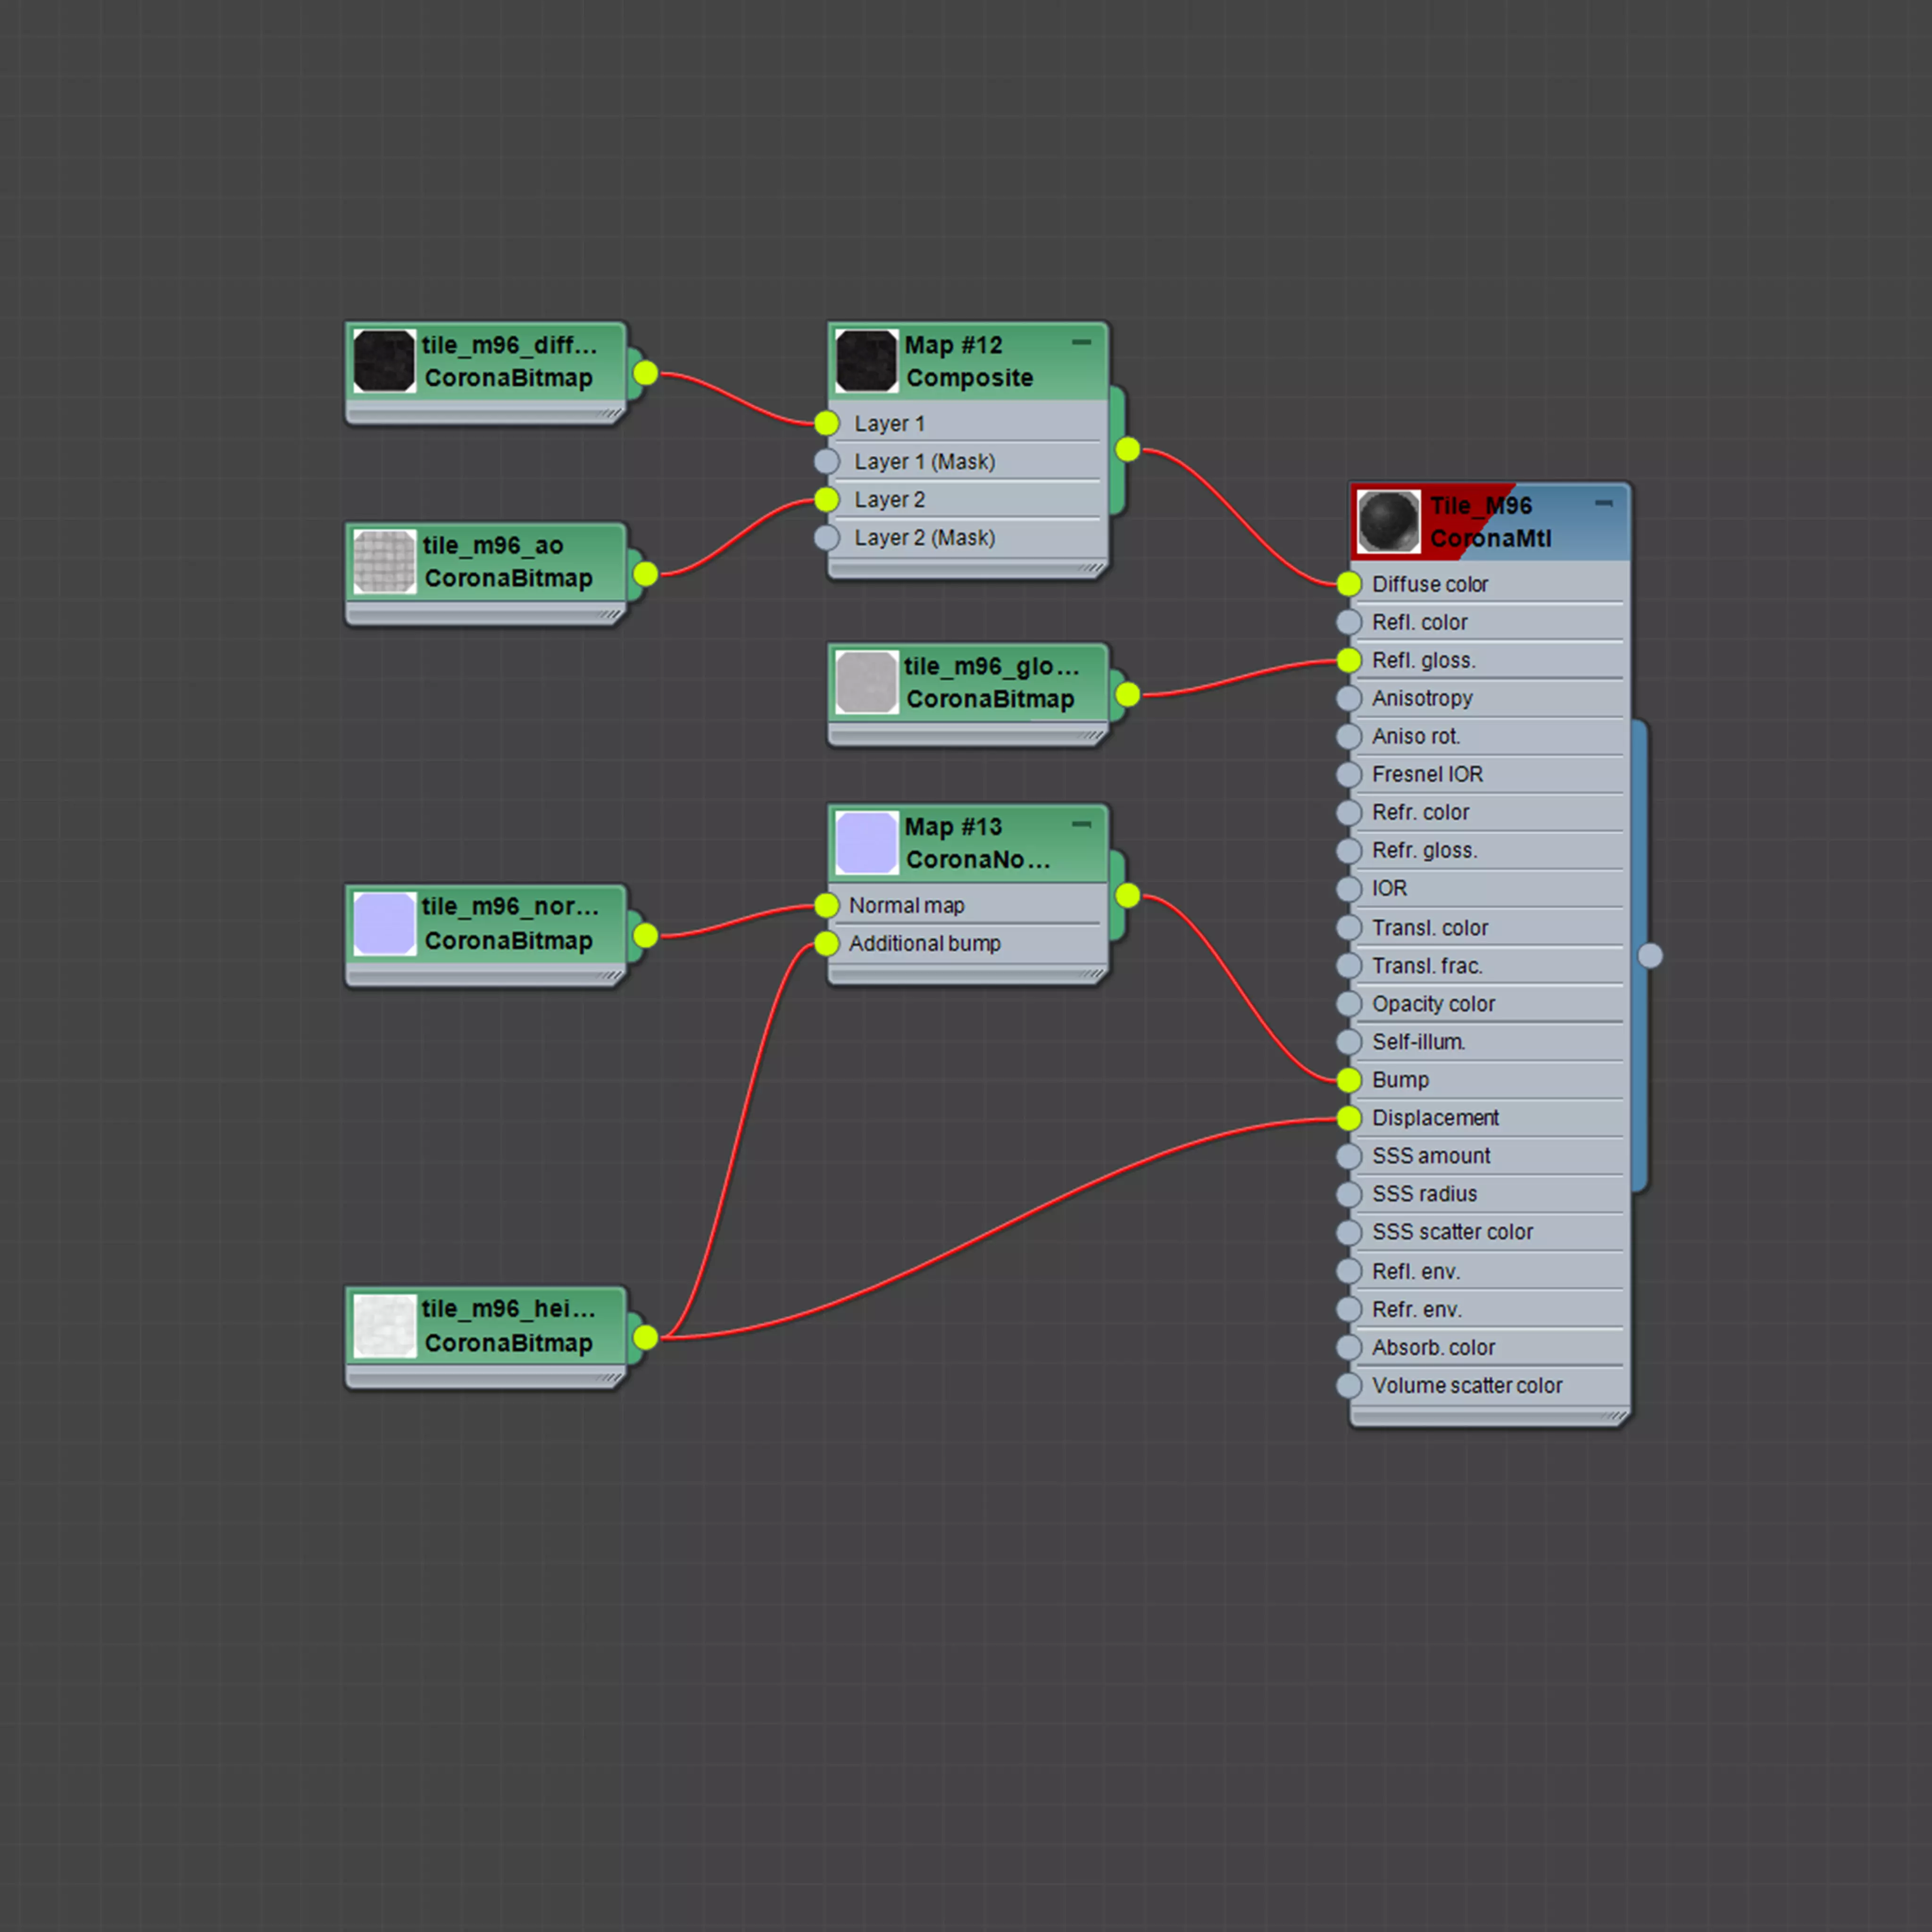
Task: Click the Map #12 Composite thumbnail
Action: [x=866, y=361]
